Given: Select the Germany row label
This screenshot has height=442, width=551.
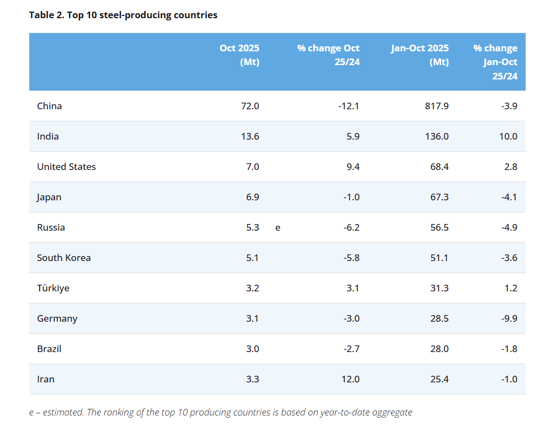Looking at the screenshot, I should (x=57, y=318).
